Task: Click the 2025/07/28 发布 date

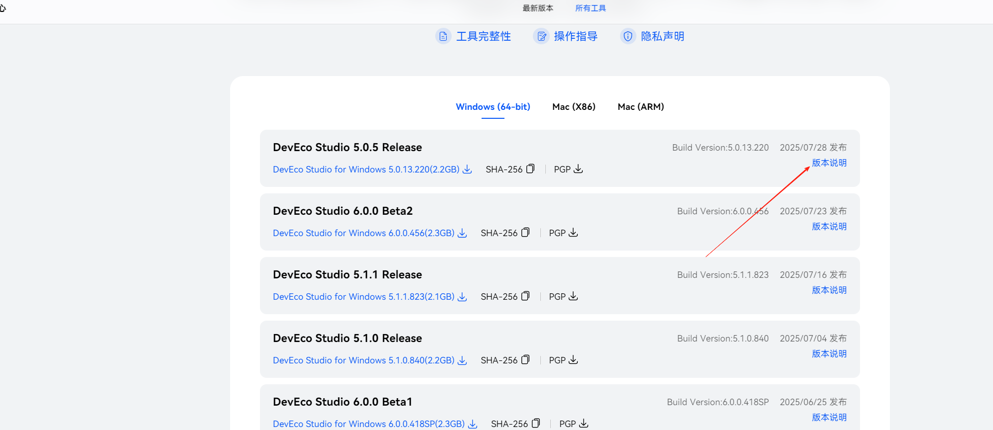Action: click(813, 148)
